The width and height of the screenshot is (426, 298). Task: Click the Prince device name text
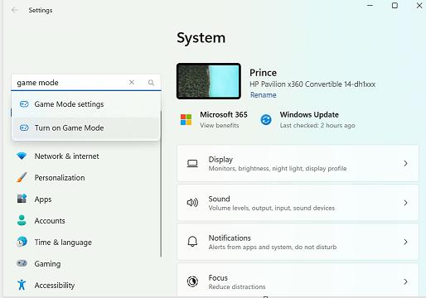[263, 73]
